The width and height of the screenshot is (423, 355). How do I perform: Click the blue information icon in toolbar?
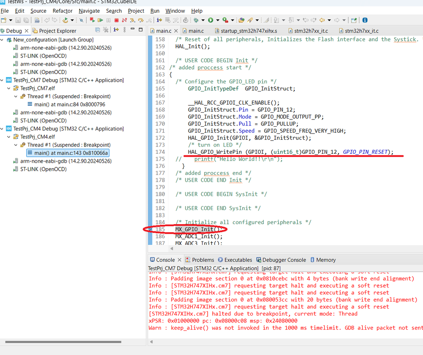pyautogui.click(x=365, y=20)
